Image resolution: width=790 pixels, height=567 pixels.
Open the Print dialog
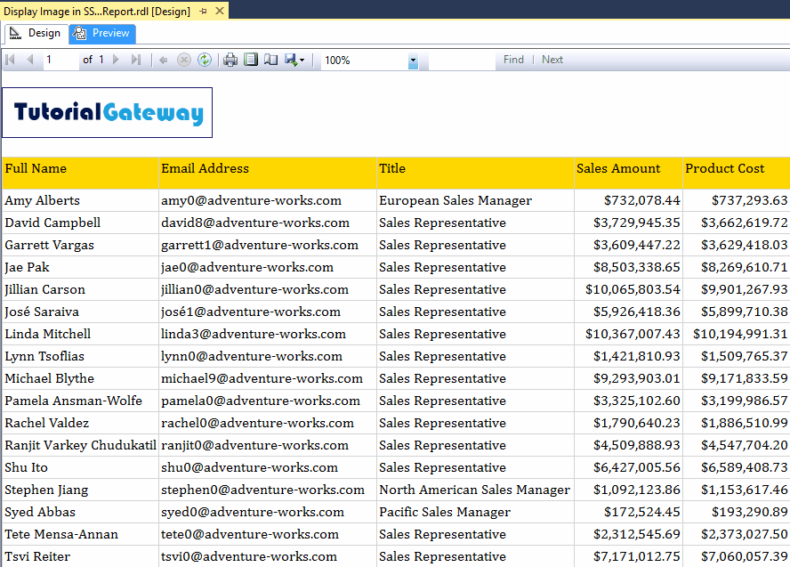pyautogui.click(x=230, y=60)
